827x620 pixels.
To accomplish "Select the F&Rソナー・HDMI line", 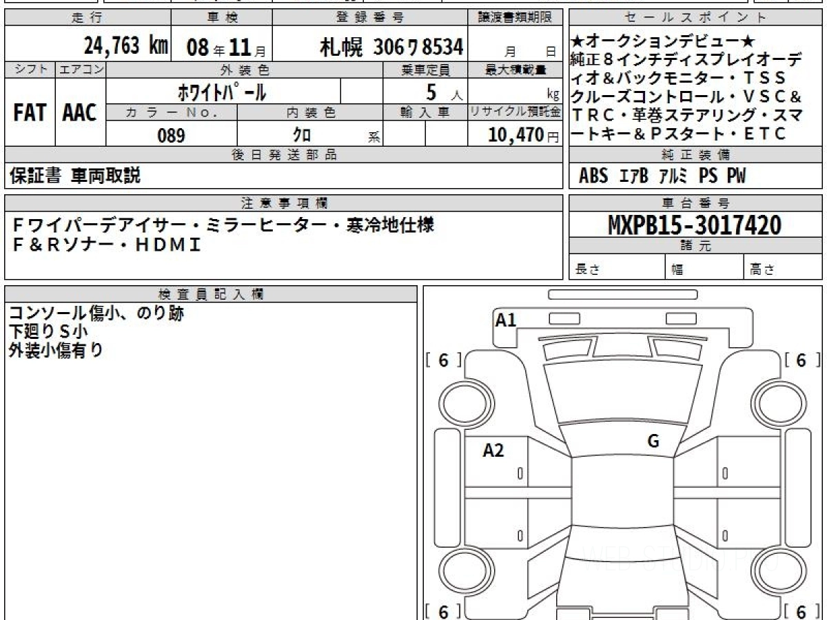I will point(107,244).
